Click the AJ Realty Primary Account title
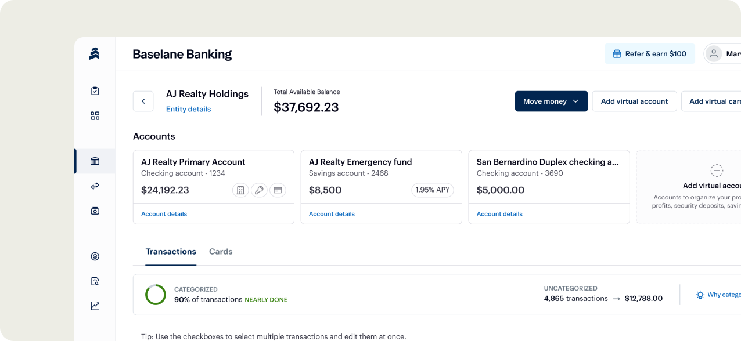 point(193,162)
